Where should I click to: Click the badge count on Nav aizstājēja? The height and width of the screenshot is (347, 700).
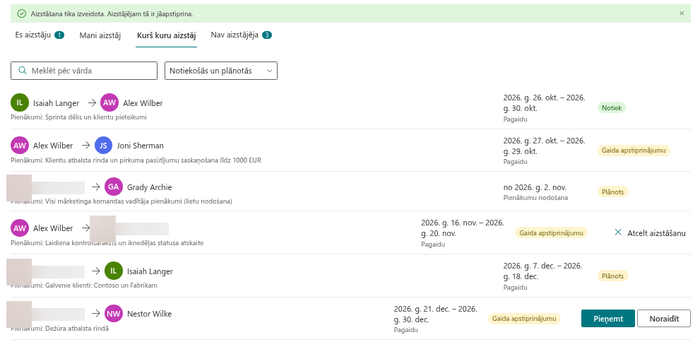[x=267, y=35]
